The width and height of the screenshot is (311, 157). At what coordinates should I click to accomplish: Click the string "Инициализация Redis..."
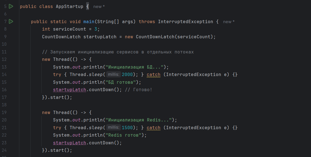[x=139, y=120]
